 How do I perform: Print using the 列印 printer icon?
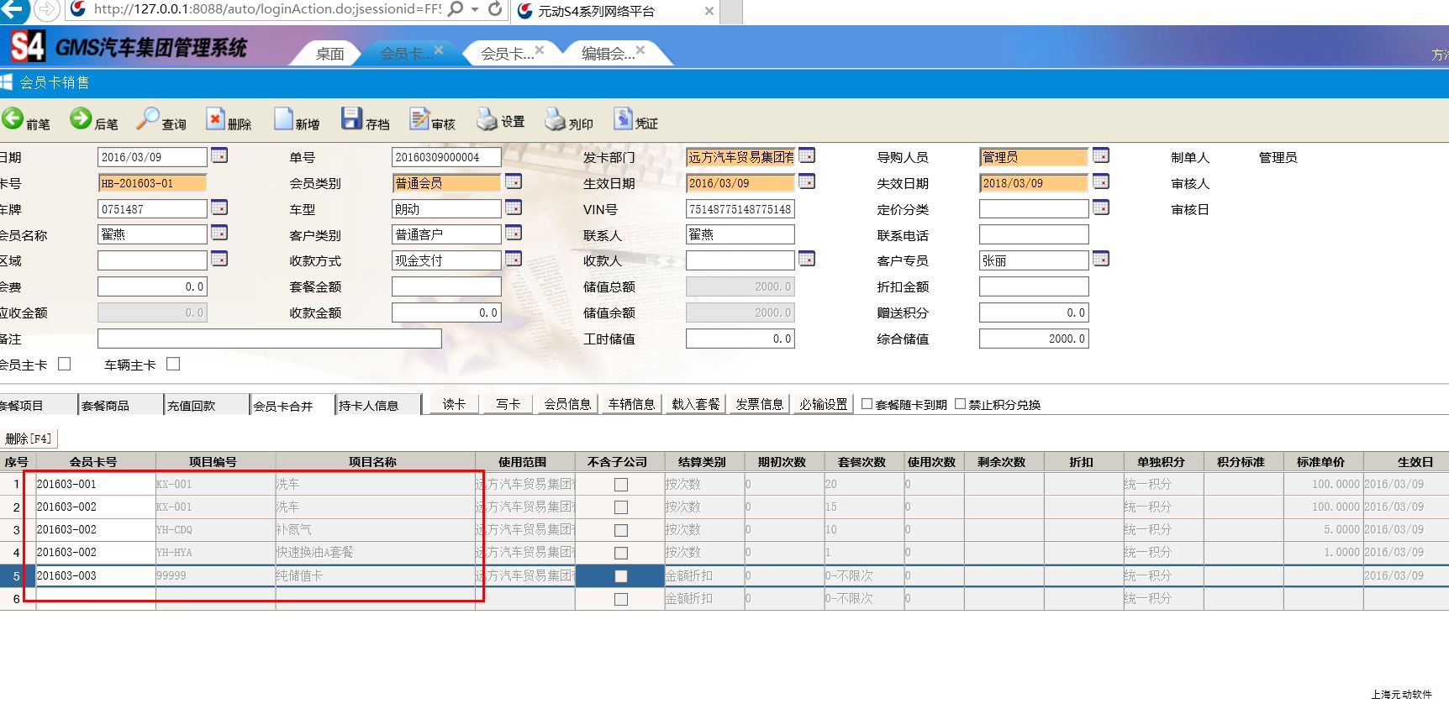click(555, 119)
